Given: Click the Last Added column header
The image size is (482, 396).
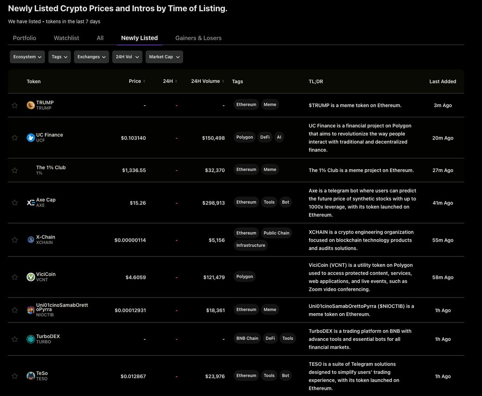Looking at the screenshot, I should click(443, 81).
